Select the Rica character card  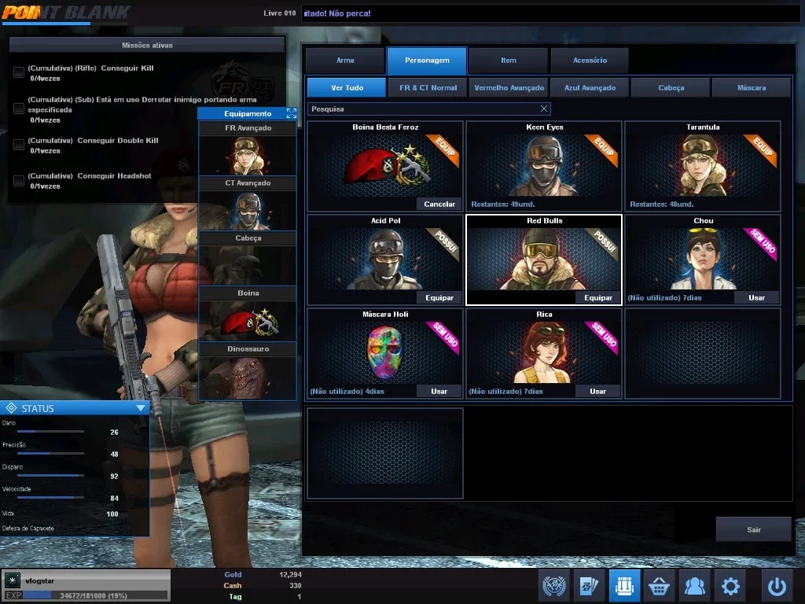[544, 353]
